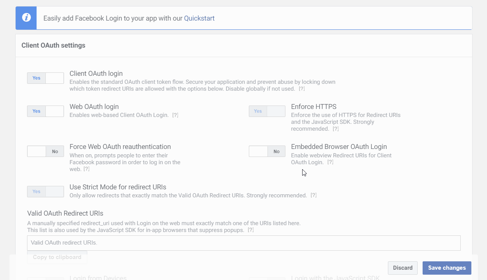Click the Client OAuth settings header
This screenshot has height=280, width=487.
coord(53,45)
